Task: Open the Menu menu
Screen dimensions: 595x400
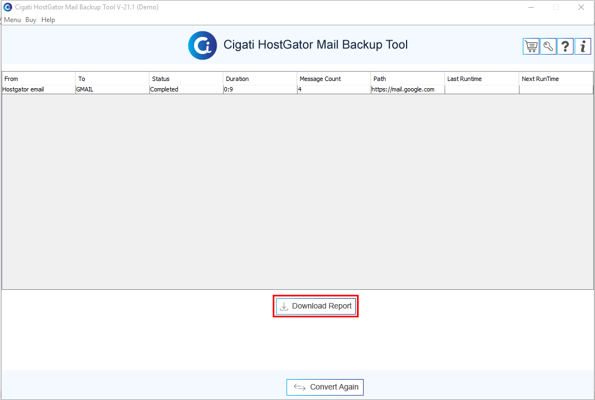Action: 12,20
